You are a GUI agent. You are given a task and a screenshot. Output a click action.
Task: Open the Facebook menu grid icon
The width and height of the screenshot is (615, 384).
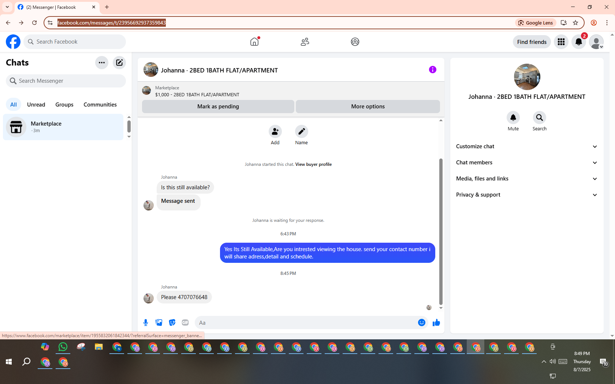561,42
